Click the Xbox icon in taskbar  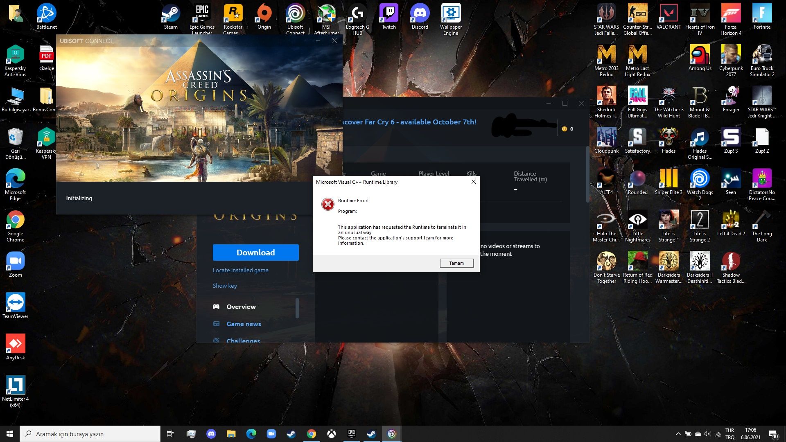tap(331, 434)
